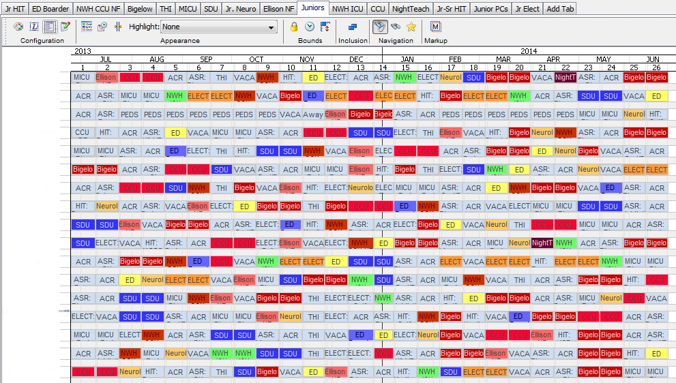This screenshot has width=676, height=383.
Task: Click the Add Tab button
Action: point(560,9)
